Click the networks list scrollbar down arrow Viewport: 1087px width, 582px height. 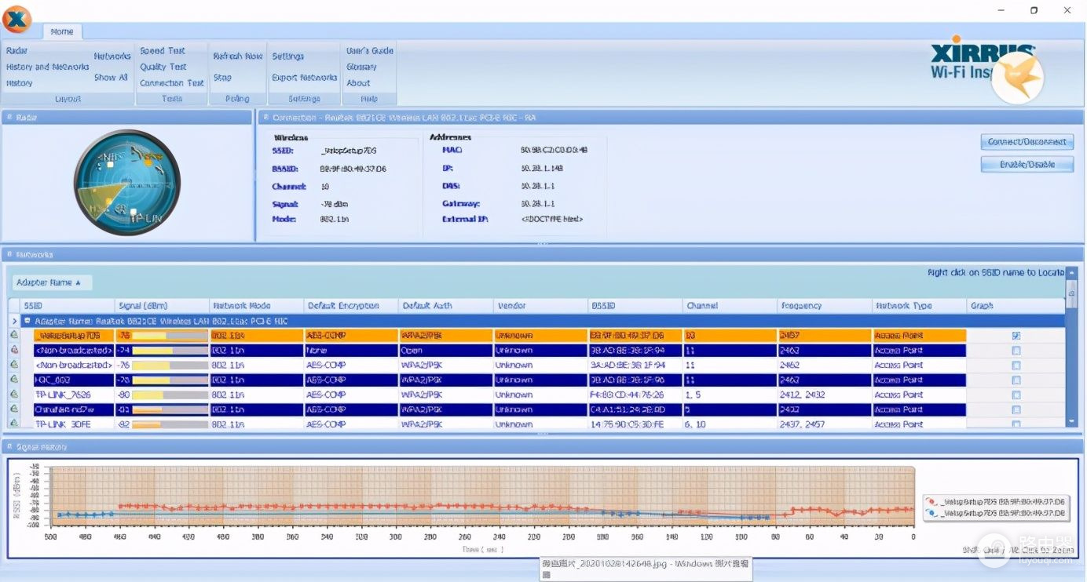coord(1071,421)
